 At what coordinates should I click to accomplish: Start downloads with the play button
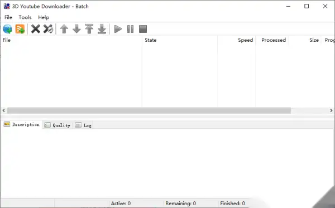point(118,29)
